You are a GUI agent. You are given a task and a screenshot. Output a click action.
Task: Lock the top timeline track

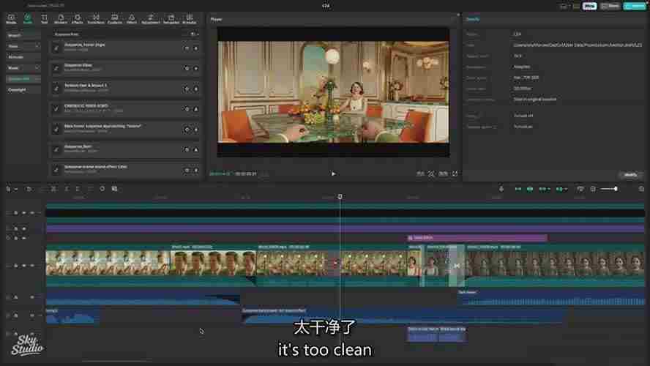pos(16,213)
